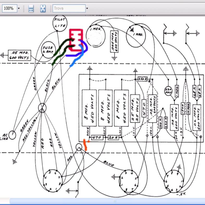This screenshot has height=205, width=205.
Task: Click the fit-to-width page icon
Action: pyautogui.click(x=31, y=8)
